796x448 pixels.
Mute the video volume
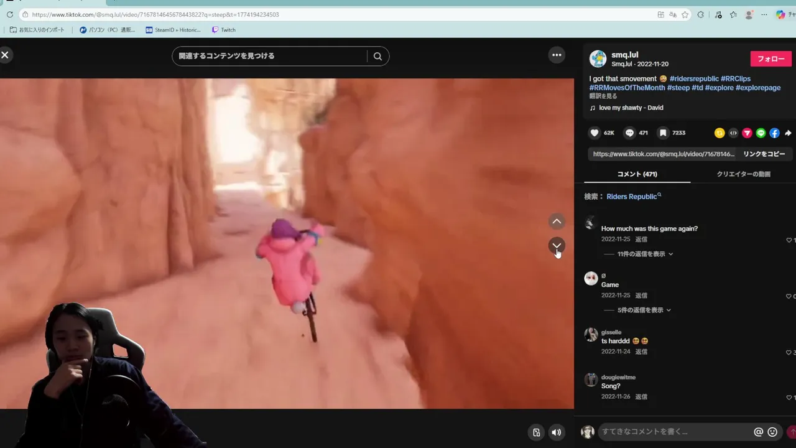tap(557, 432)
